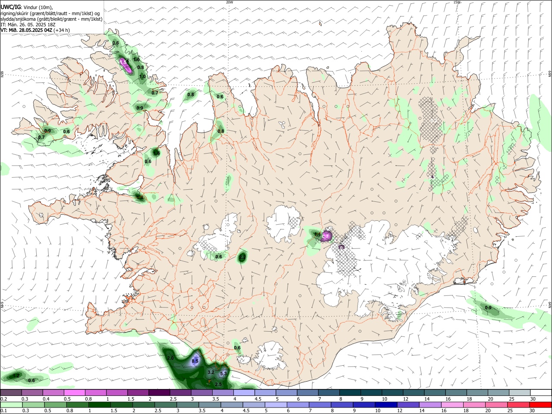Select the darkest purple 2–2.5 swatch in upper legend row
The height and width of the screenshot is (414, 552).
[160, 393]
